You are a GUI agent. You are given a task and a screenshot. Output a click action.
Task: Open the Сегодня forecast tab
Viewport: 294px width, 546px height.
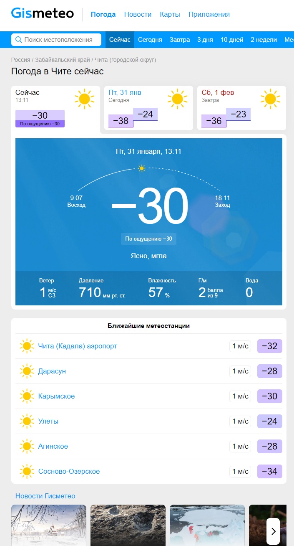click(150, 40)
